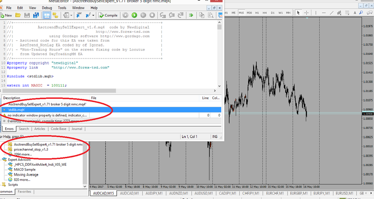Switch chart to W1 timeframe
This screenshot has width=374, height=199.
pyautogui.click(x=280, y=13)
